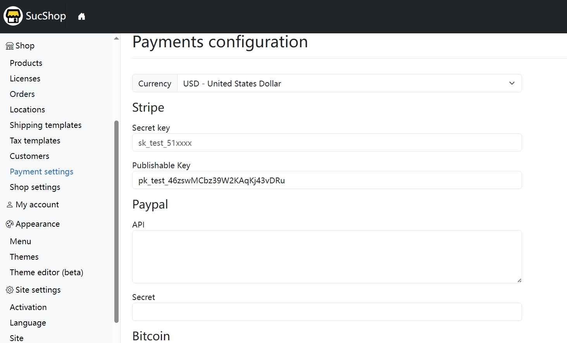Screen dimensions: 567x343
Task: Focus the Stripe Publishable Key field
Action: [327, 180]
